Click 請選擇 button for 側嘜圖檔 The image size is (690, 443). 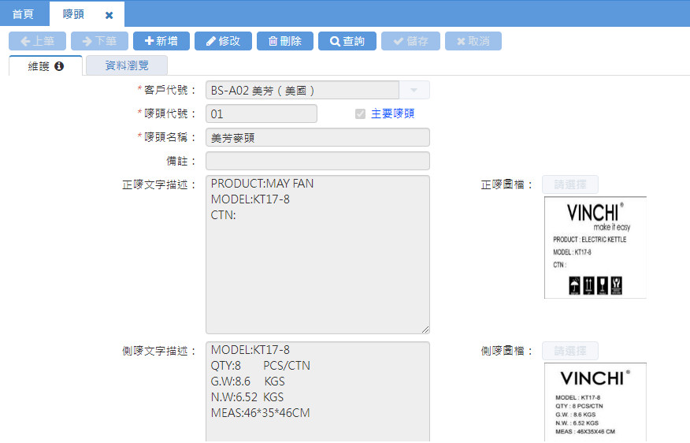pyautogui.click(x=569, y=351)
